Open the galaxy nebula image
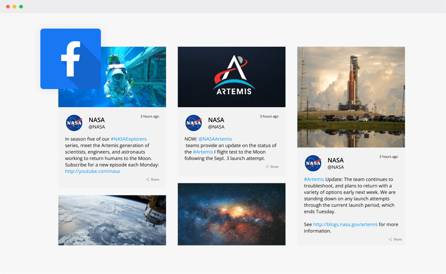The width and height of the screenshot is (446, 274). pos(231,214)
